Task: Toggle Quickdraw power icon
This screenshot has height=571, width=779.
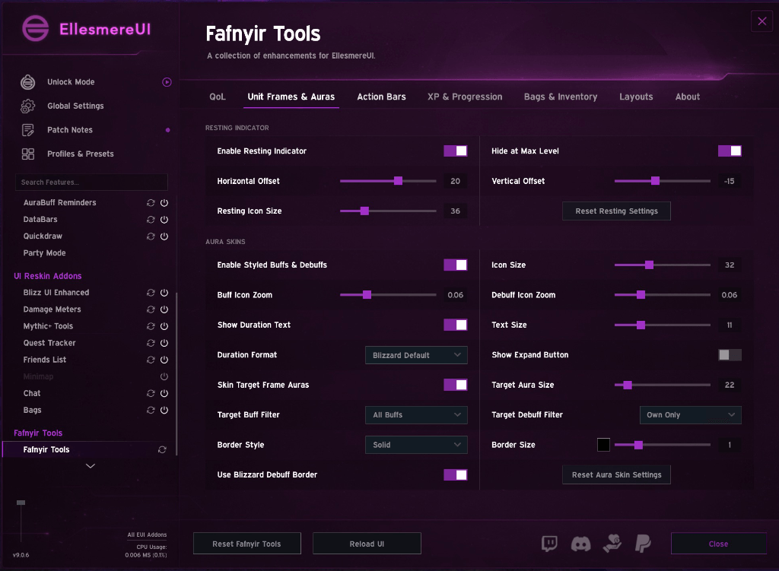Action: [x=164, y=236]
